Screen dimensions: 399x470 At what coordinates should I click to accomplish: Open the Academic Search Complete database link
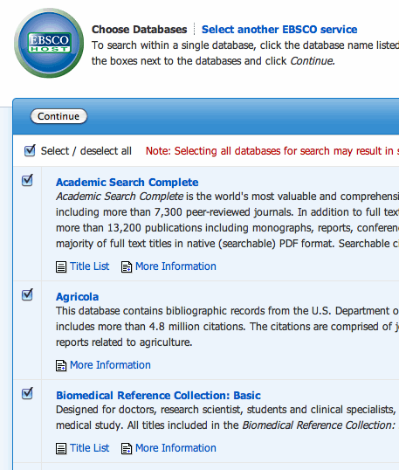point(127,183)
